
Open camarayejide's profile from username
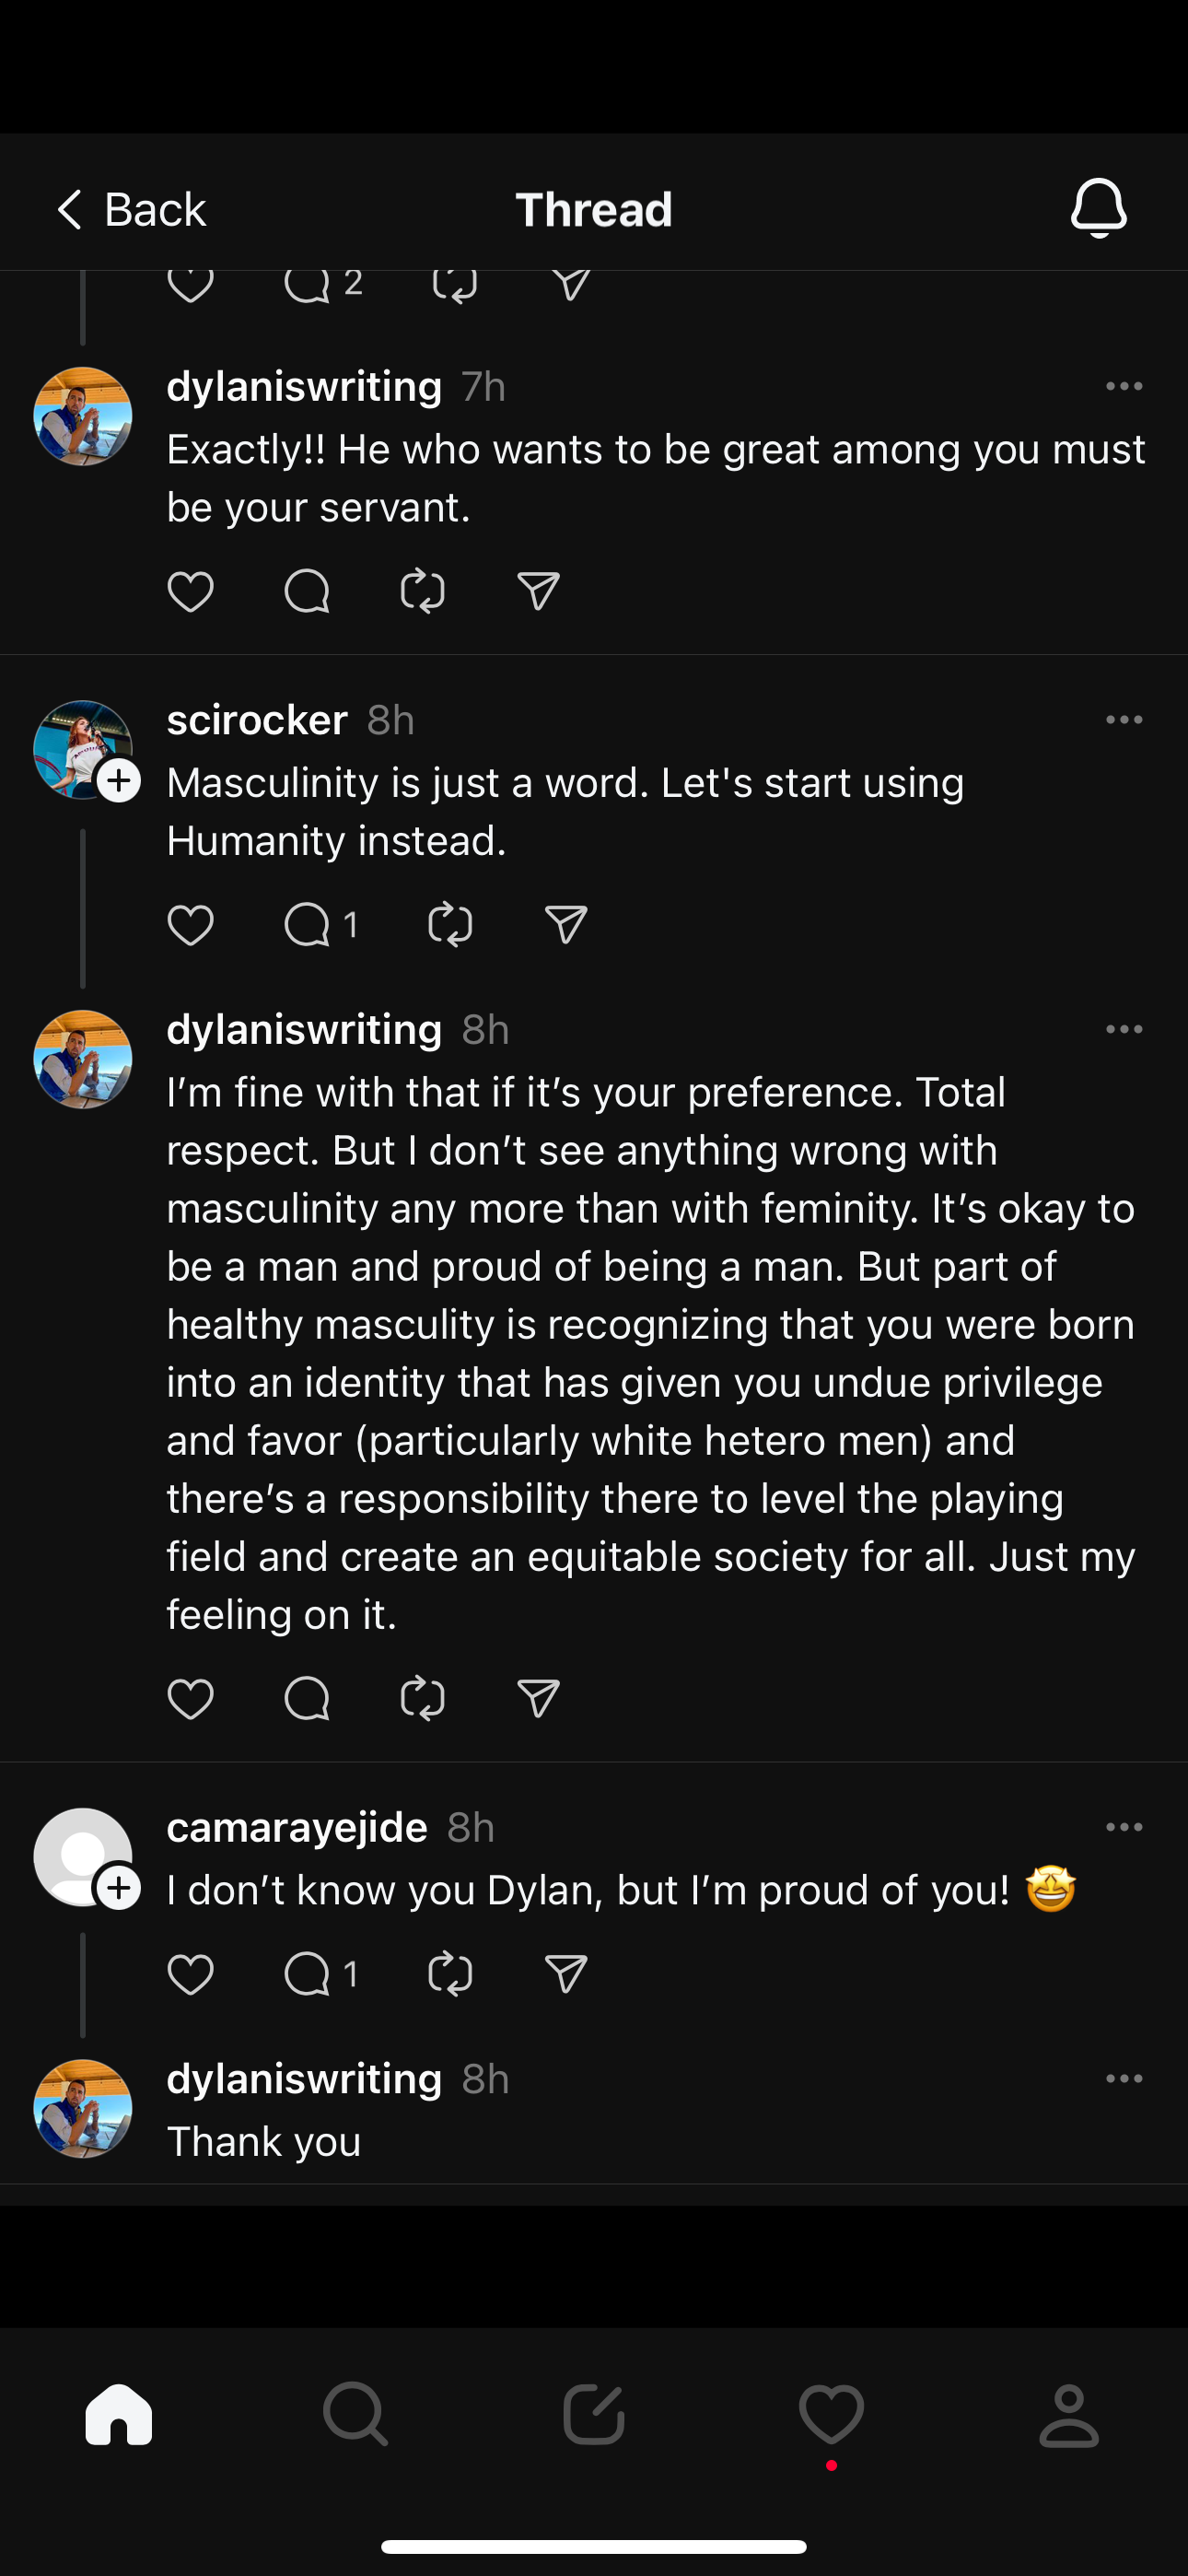[x=297, y=1827]
